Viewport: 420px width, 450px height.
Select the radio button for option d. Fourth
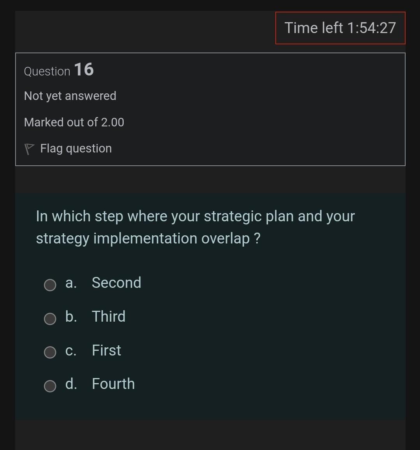(50, 386)
